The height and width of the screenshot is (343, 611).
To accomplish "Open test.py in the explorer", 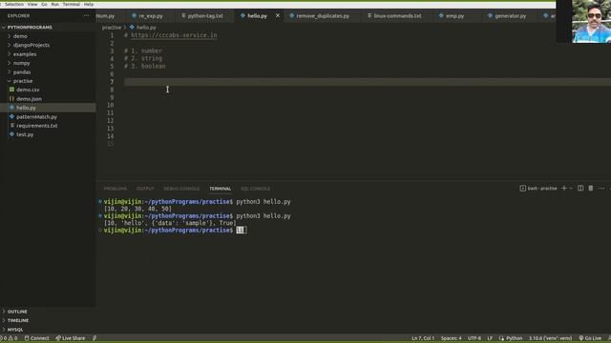I will [x=25, y=134].
